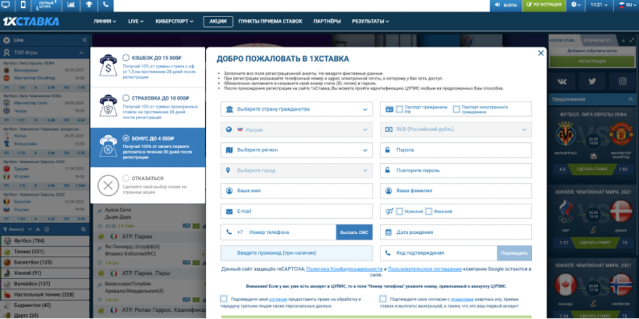Screen dimensions: 639x319
Task: Click the Live play icon in sidebar
Action: (x=7, y=40)
